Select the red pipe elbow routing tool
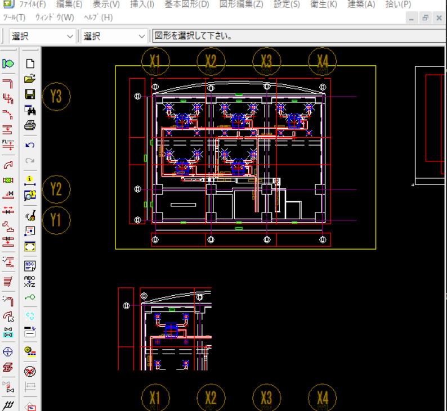 point(8,83)
